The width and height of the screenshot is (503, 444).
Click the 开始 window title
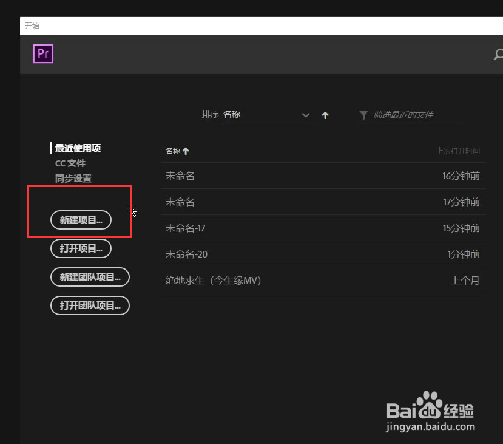click(x=32, y=26)
